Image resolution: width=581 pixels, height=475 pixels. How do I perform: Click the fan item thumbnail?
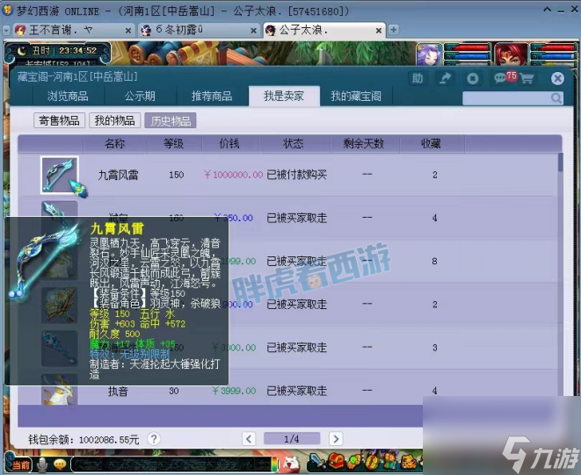tap(60, 305)
